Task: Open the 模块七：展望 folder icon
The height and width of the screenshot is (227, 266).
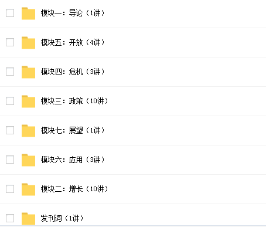Action: point(28,131)
